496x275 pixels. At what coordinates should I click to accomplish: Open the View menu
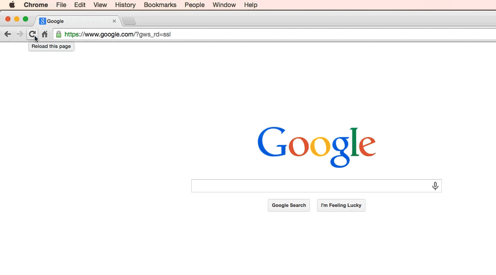pos(100,5)
